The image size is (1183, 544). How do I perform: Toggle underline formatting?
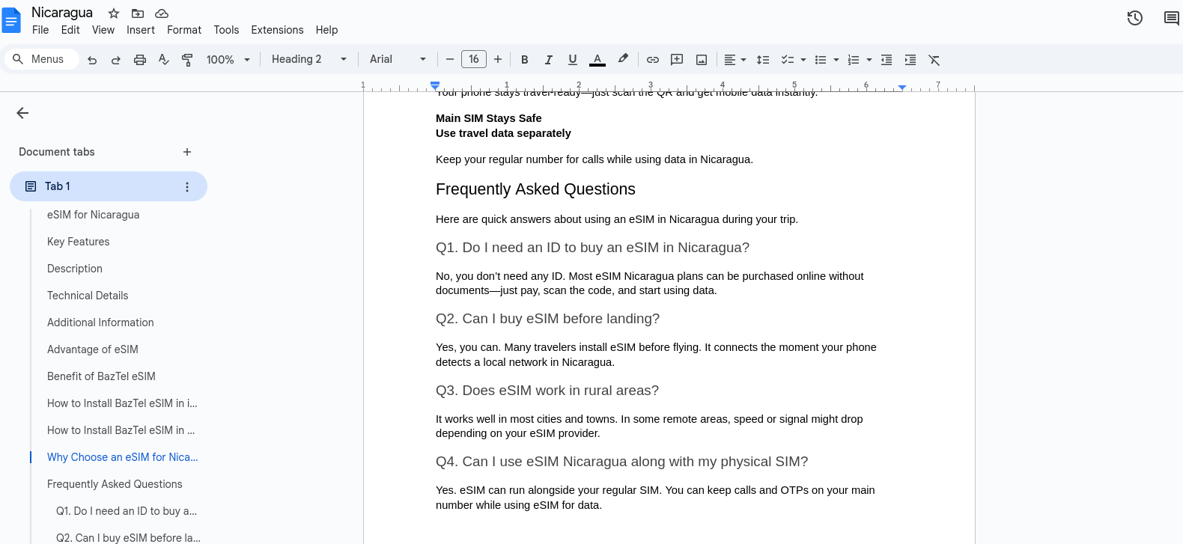[573, 60]
